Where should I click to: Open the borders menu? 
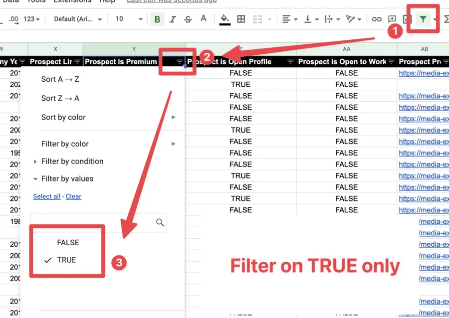240,19
